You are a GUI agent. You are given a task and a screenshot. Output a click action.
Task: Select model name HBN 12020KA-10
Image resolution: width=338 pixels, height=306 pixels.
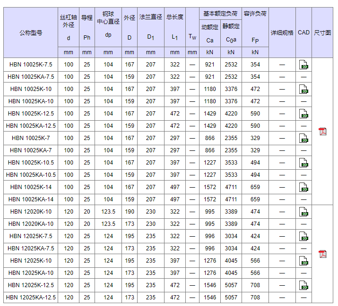click(31, 224)
